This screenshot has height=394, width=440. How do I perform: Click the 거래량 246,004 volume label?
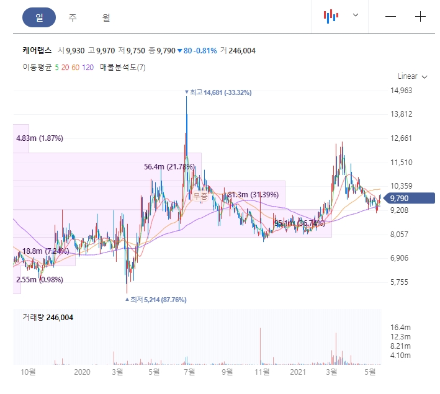click(48, 318)
